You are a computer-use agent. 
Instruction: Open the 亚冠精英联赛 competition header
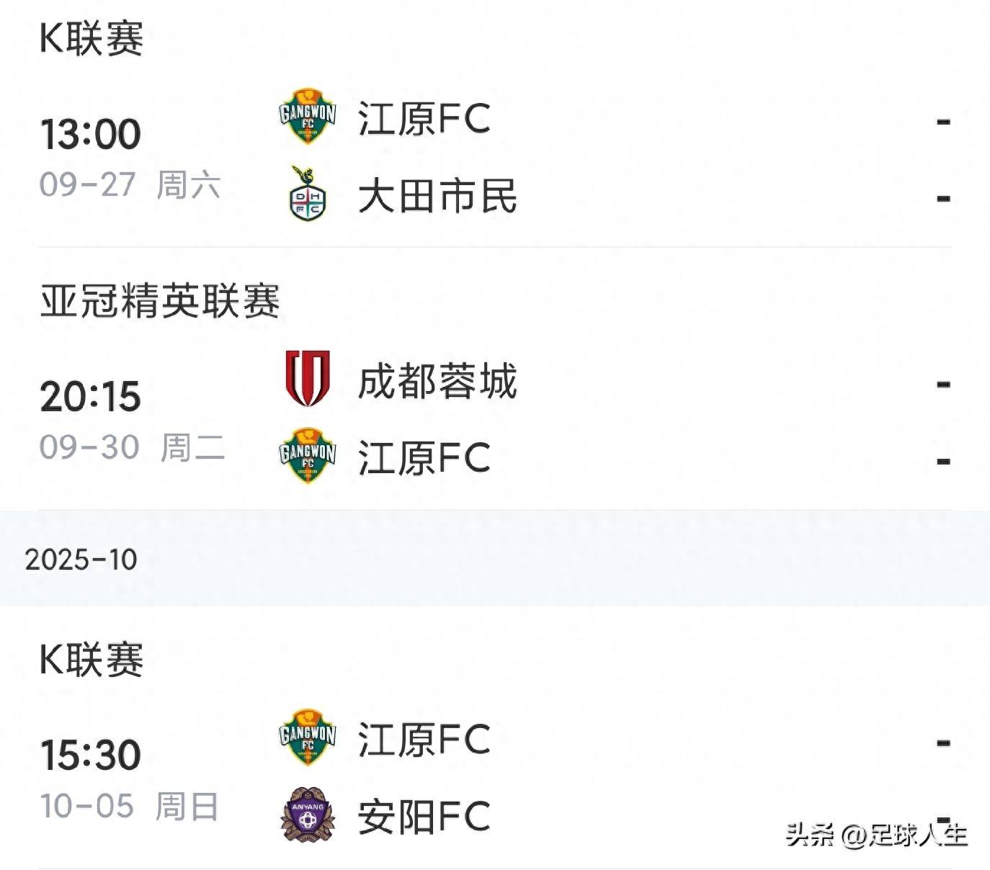pos(159,301)
